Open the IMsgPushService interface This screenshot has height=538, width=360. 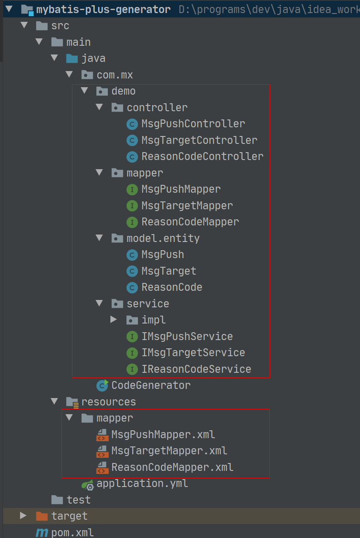click(x=186, y=336)
